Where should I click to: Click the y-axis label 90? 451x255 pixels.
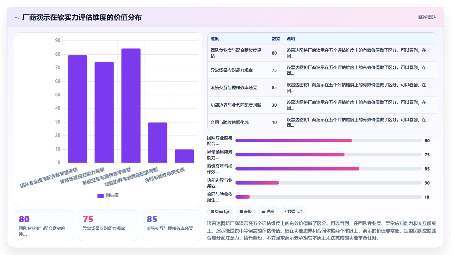coord(58,41)
